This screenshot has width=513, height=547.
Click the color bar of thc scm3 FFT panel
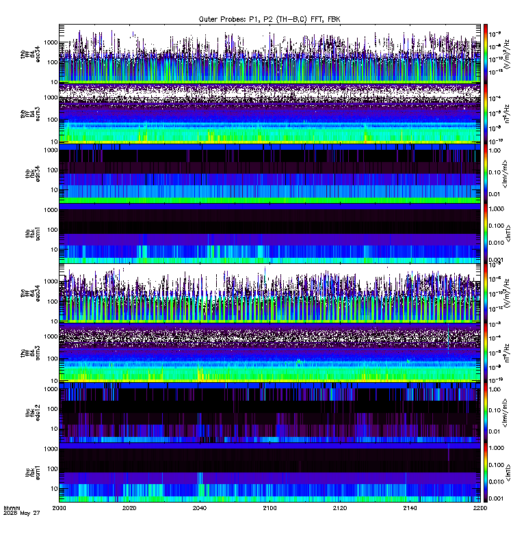(x=485, y=353)
